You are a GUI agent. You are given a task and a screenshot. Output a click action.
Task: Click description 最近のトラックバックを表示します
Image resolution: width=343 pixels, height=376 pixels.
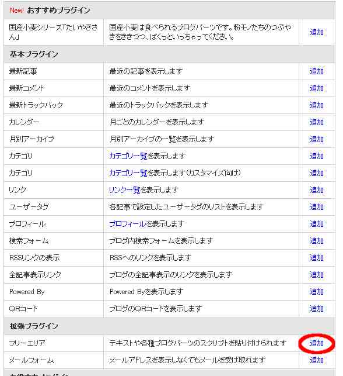(159, 105)
